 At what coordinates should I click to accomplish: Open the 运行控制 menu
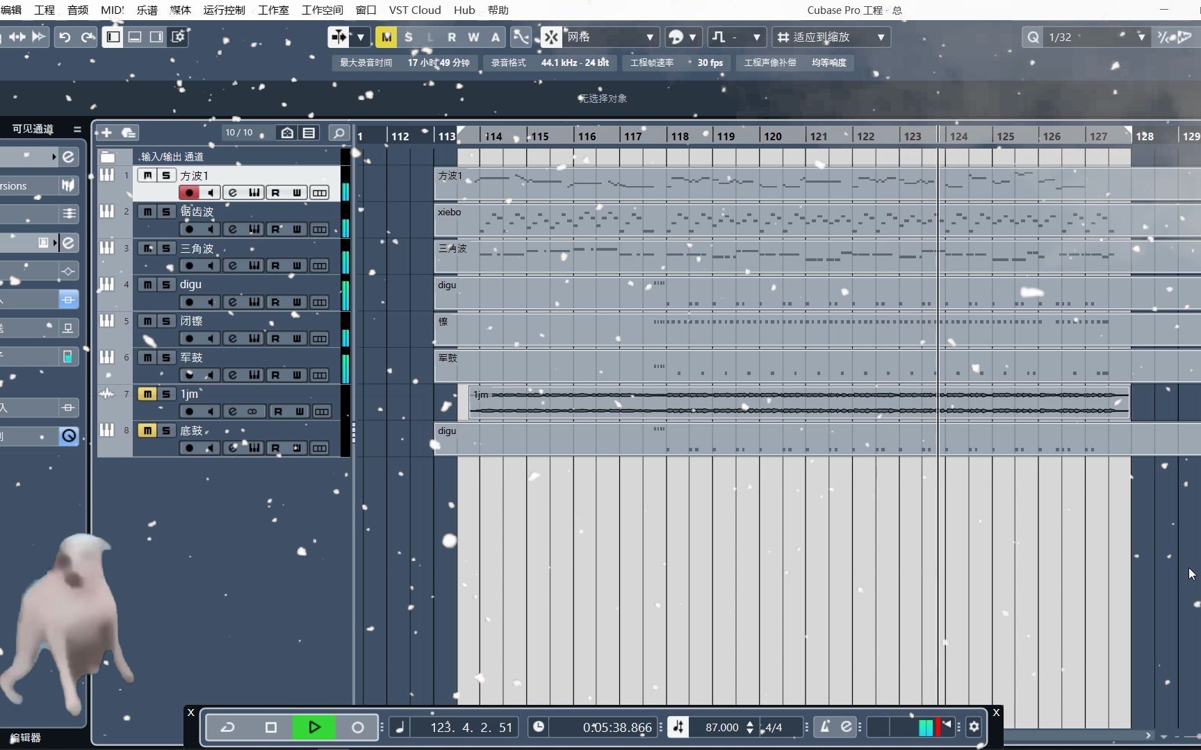click(224, 10)
